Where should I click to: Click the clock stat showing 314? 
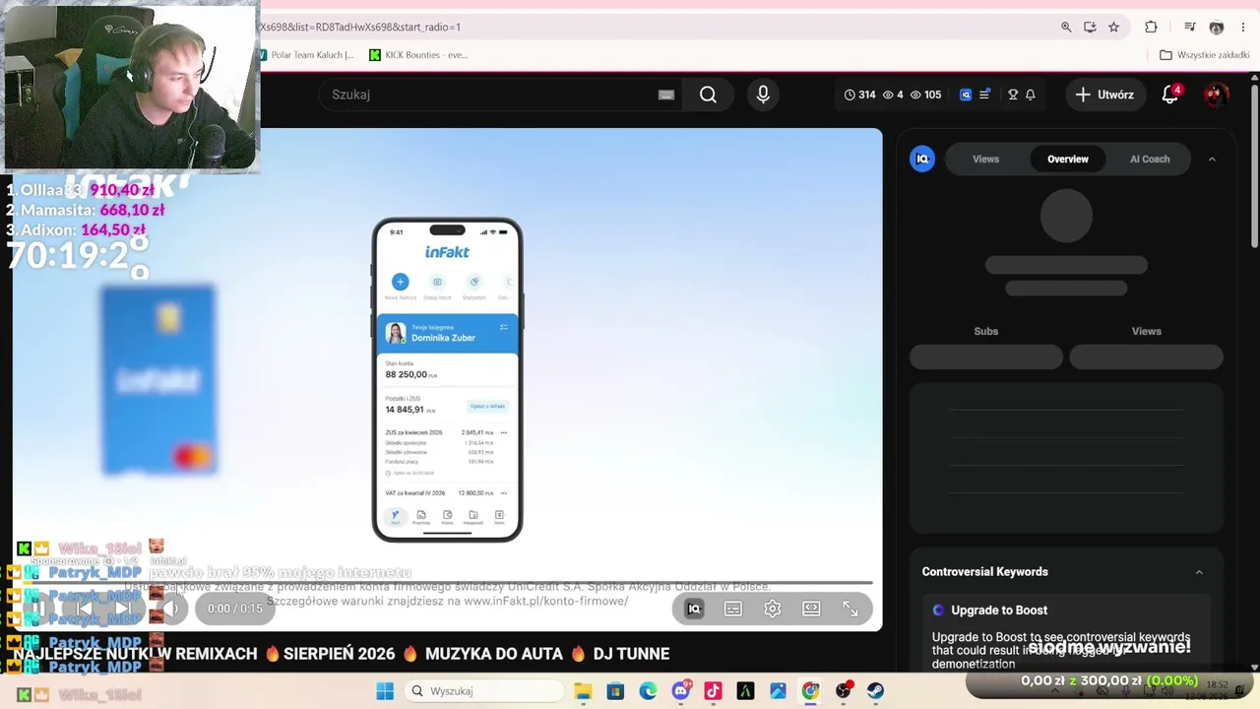point(860,95)
